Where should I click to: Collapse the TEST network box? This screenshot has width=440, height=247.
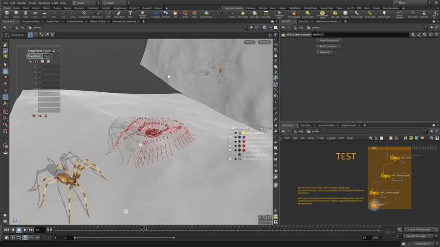[370, 148]
